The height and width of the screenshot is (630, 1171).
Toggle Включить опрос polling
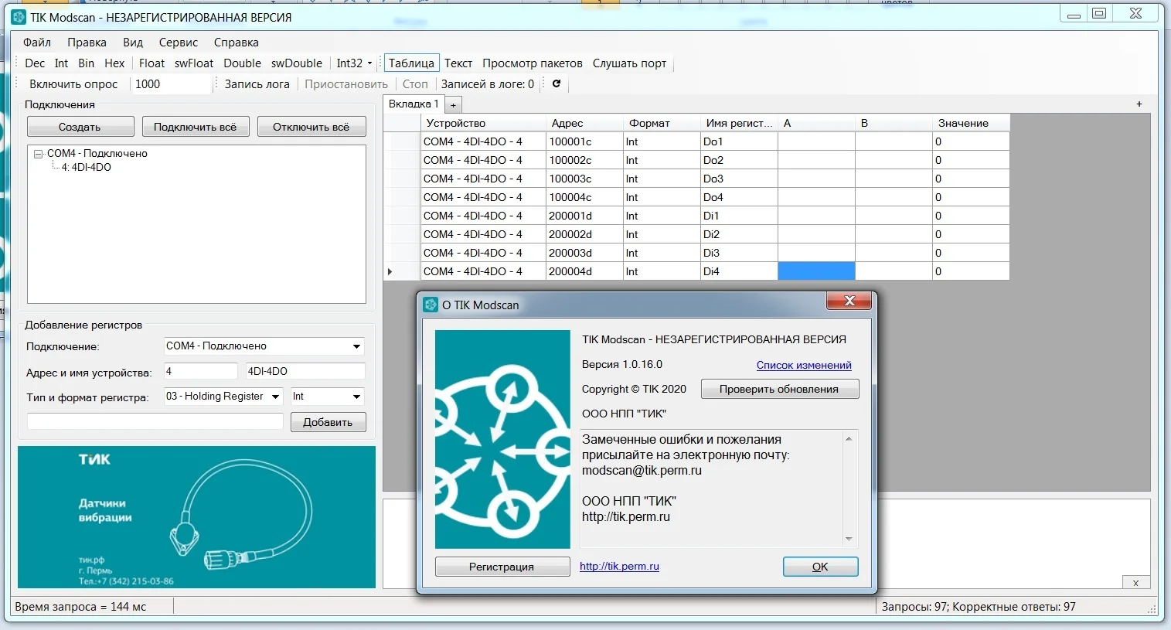click(73, 84)
